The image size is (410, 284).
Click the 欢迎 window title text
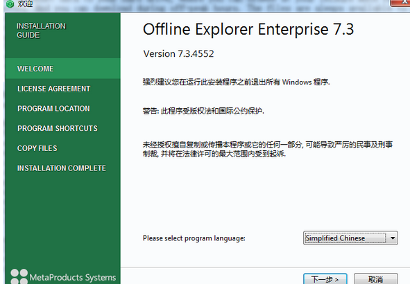click(x=25, y=3)
